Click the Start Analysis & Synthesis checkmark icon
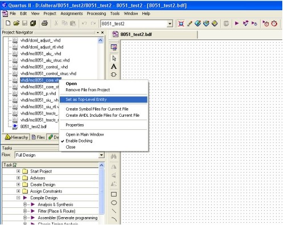The image size is (288, 225). pyautogui.click(x=245, y=23)
